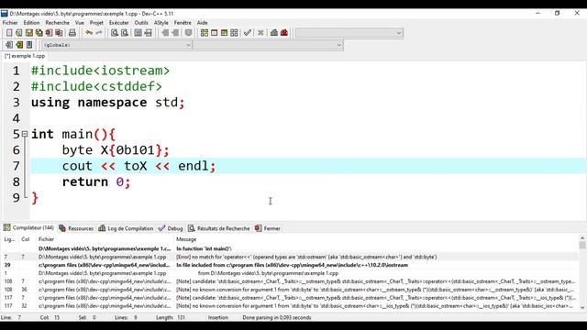Select the 'no match for operator<<' error row

tap(290, 257)
